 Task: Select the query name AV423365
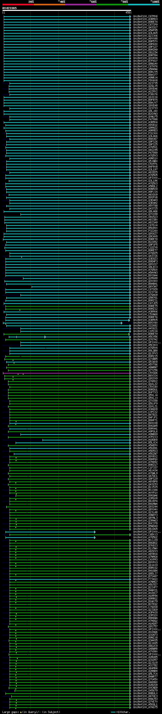pyautogui.click(x=9, y=8)
